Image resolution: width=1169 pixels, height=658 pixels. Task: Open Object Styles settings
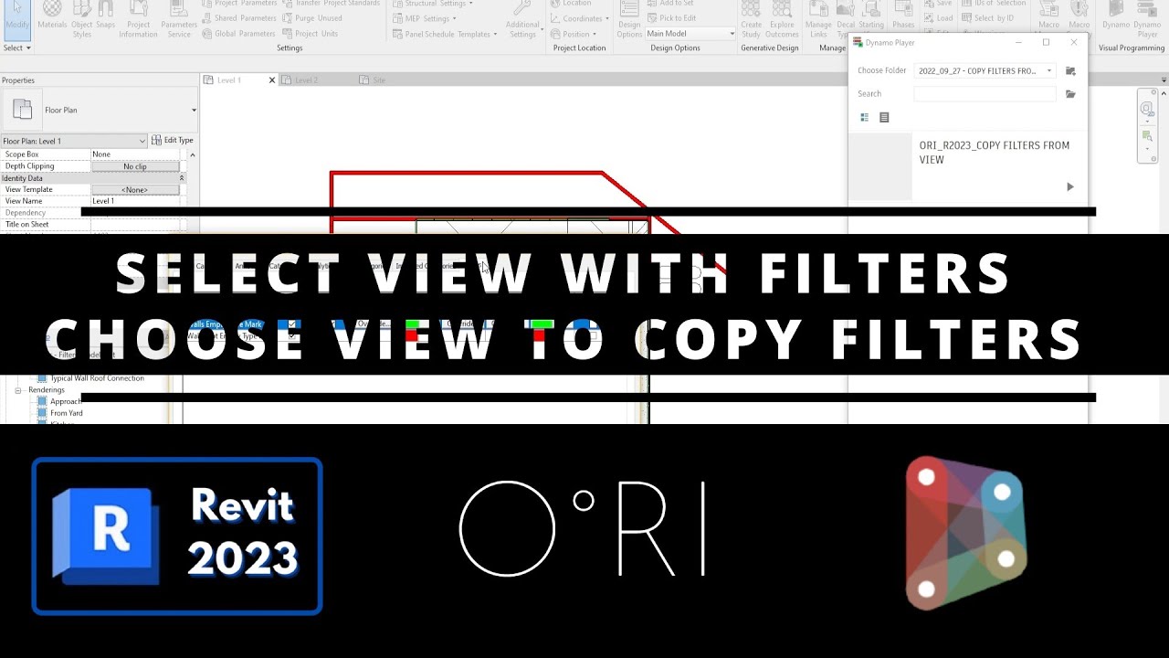click(82, 18)
